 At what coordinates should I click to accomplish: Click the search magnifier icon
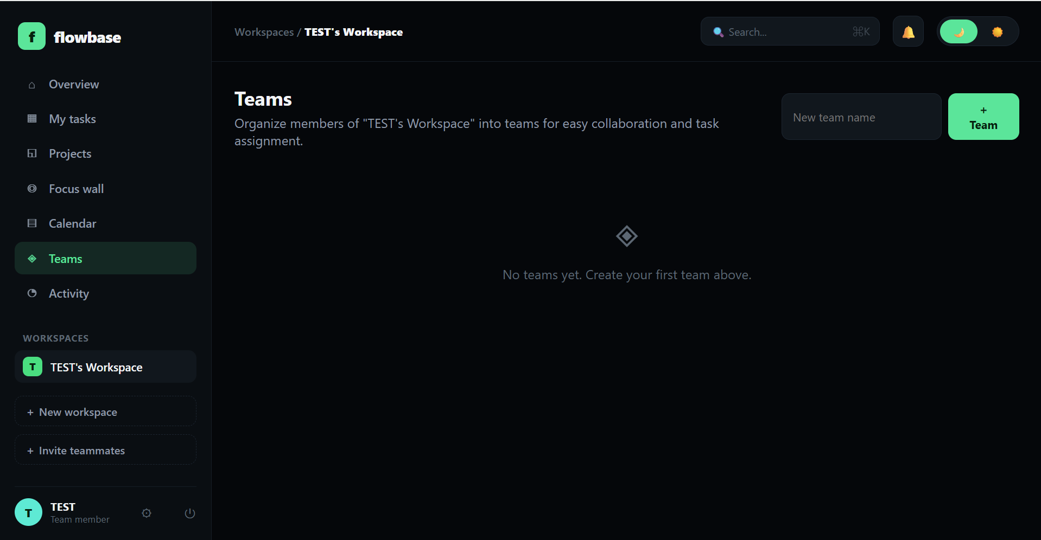click(718, 32)
